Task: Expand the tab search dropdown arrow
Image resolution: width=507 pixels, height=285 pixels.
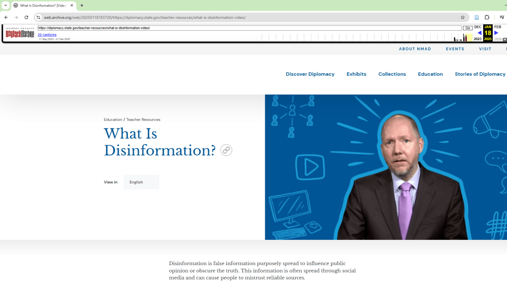Action: 5,5
